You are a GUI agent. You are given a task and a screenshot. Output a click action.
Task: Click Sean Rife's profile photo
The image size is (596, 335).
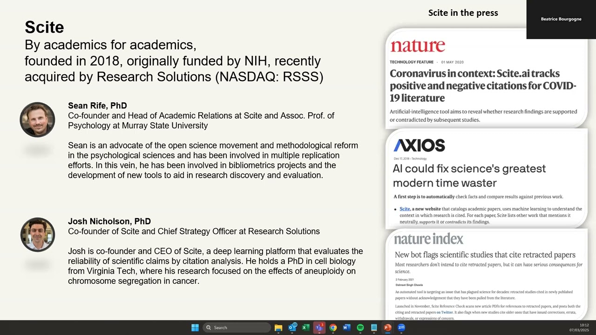[37, 120]
